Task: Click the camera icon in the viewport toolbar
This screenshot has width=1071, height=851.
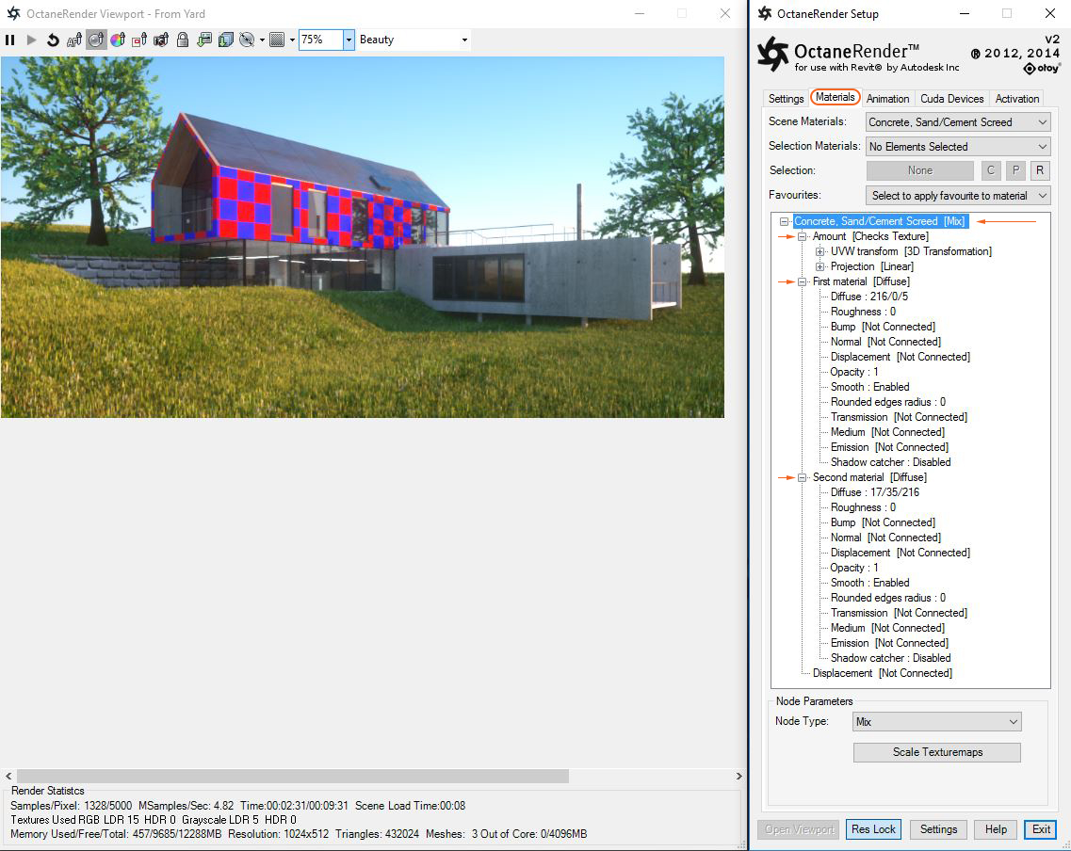Action: tap(160, 40)
